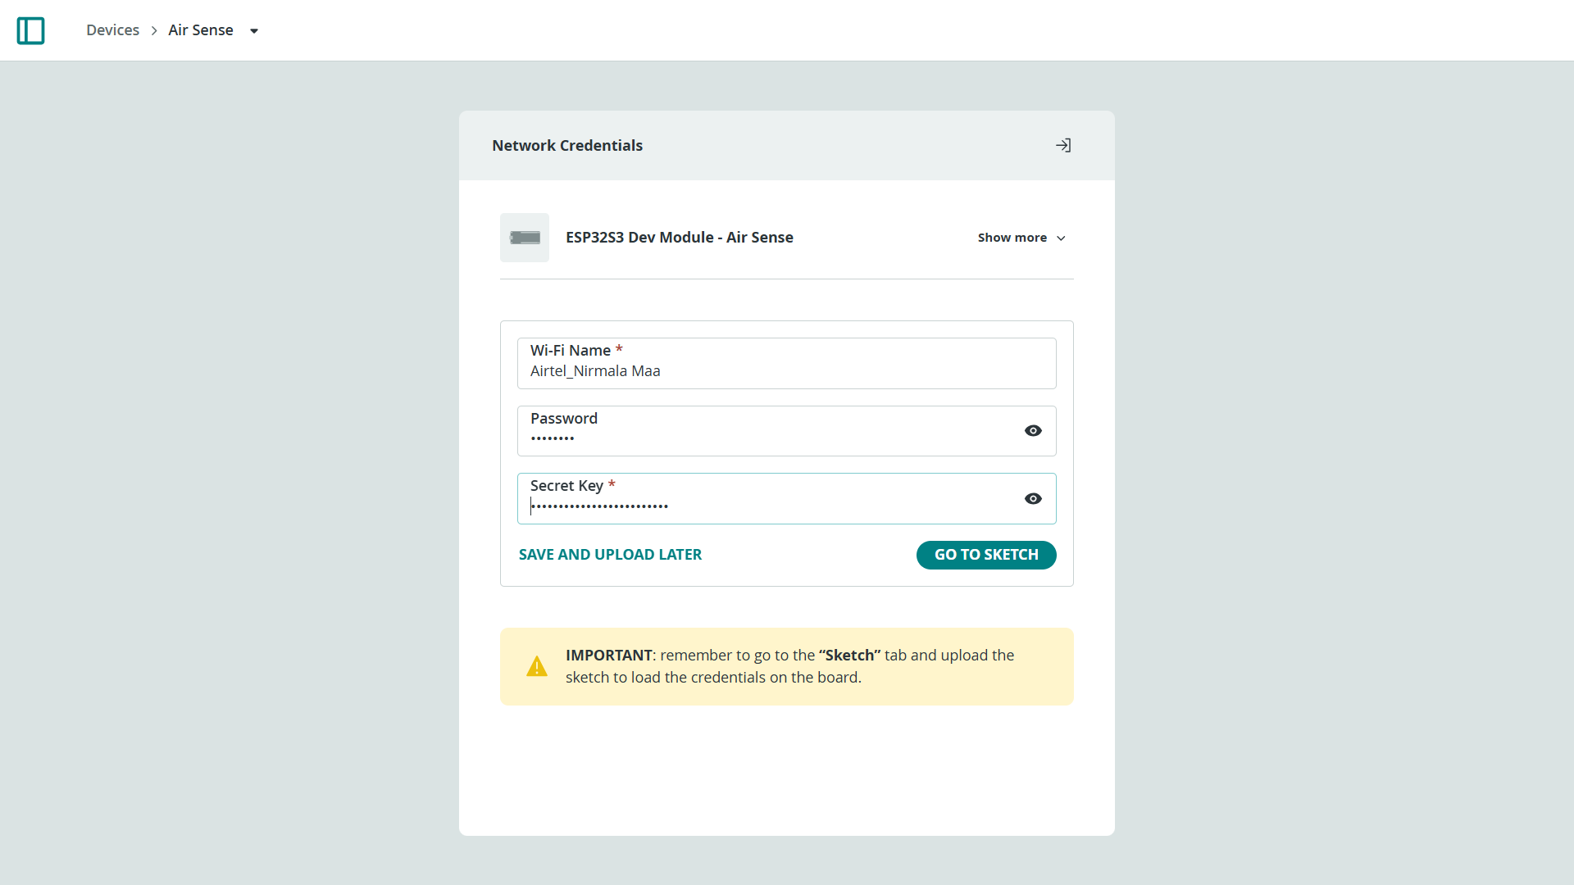The height and width of the screenshot is (885, 1574).
Task: Toggle the sidebar panel icon
Action: 30,30
